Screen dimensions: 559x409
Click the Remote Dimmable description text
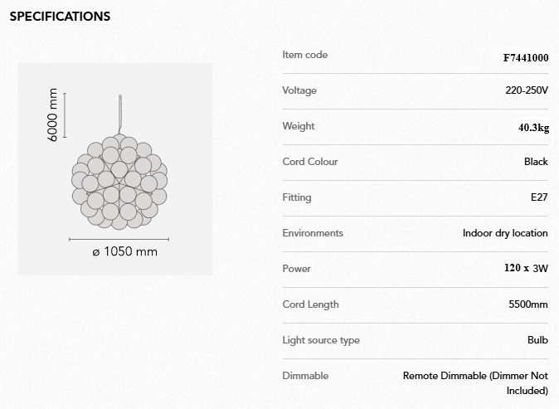pyautogui.click(x=475, y=382)
